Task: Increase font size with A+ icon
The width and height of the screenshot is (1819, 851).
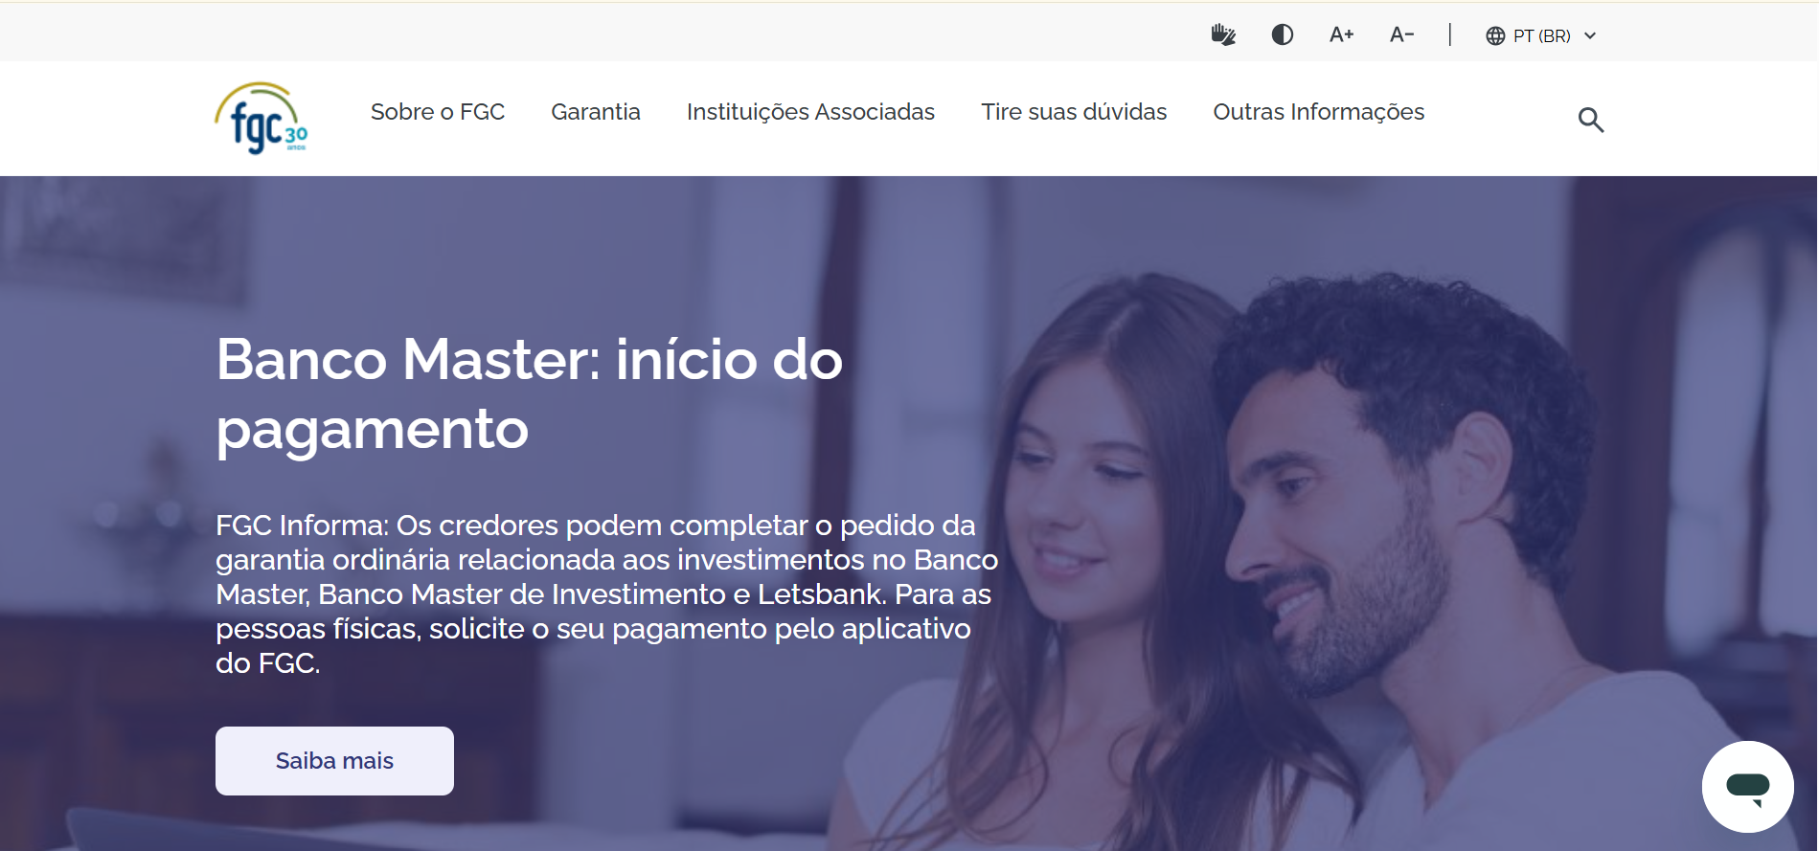Action: point(1341,35)
